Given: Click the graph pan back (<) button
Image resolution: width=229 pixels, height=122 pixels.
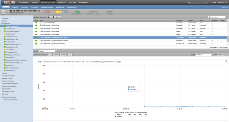Looking at the screenshot, I should coord(50,55).
